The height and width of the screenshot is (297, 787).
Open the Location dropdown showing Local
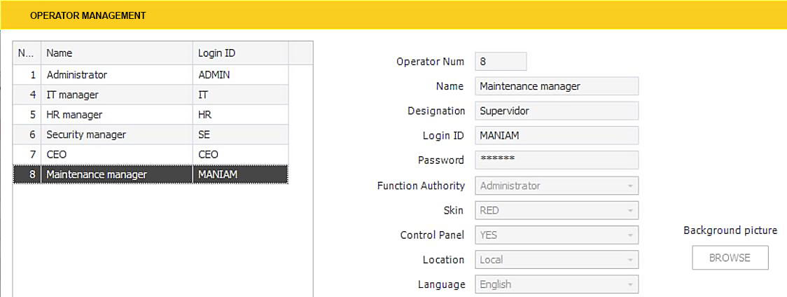[557, 259]
